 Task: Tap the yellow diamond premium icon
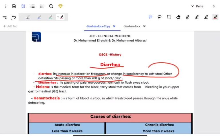[60, 6]
